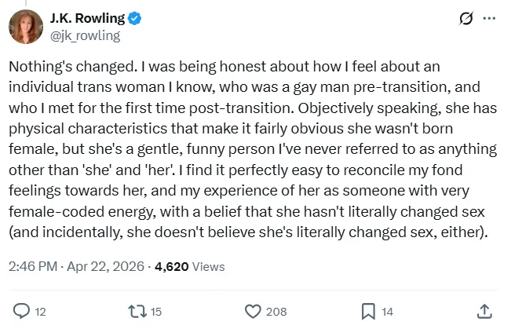
Task: Open J.K. Rowling's profile picture
Action: 25,27
